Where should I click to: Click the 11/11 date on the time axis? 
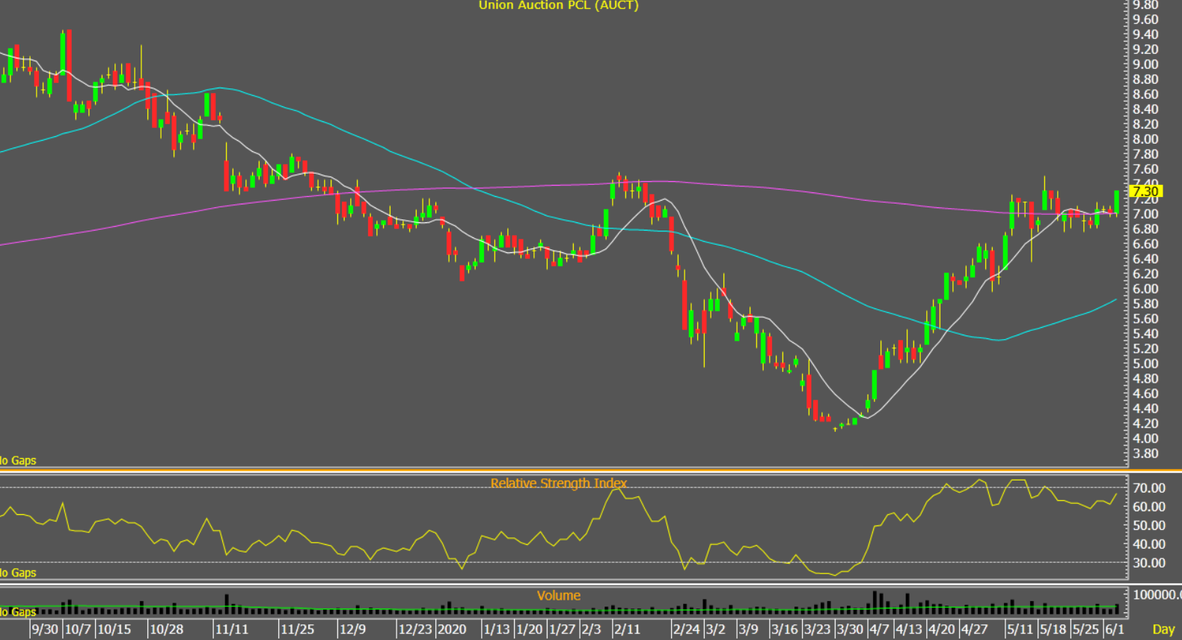tap(232, 630)
